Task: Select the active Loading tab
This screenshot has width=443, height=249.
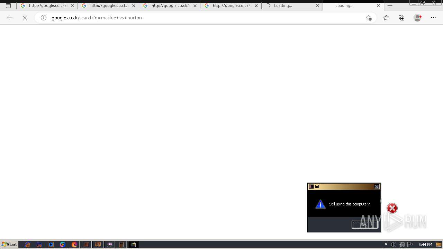Action: point(353,6)
